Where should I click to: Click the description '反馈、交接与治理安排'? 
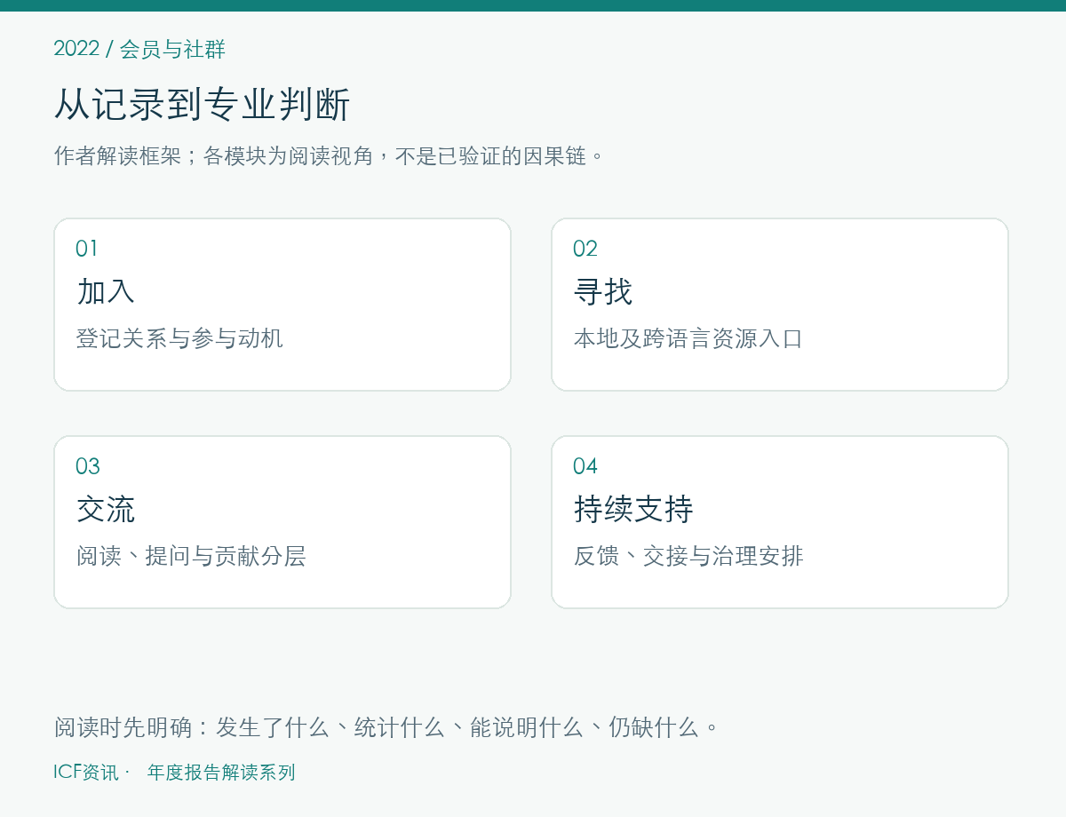[x=688, y=556]
